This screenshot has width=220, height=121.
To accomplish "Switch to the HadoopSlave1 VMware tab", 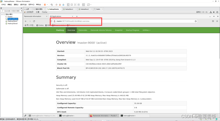I will (x=69, y=9).
